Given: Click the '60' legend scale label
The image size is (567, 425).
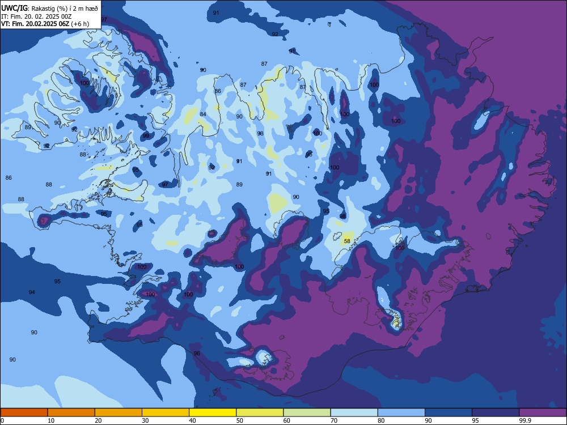Looking at the screenshot, I should pyautogui.click(x=287, y=420).
